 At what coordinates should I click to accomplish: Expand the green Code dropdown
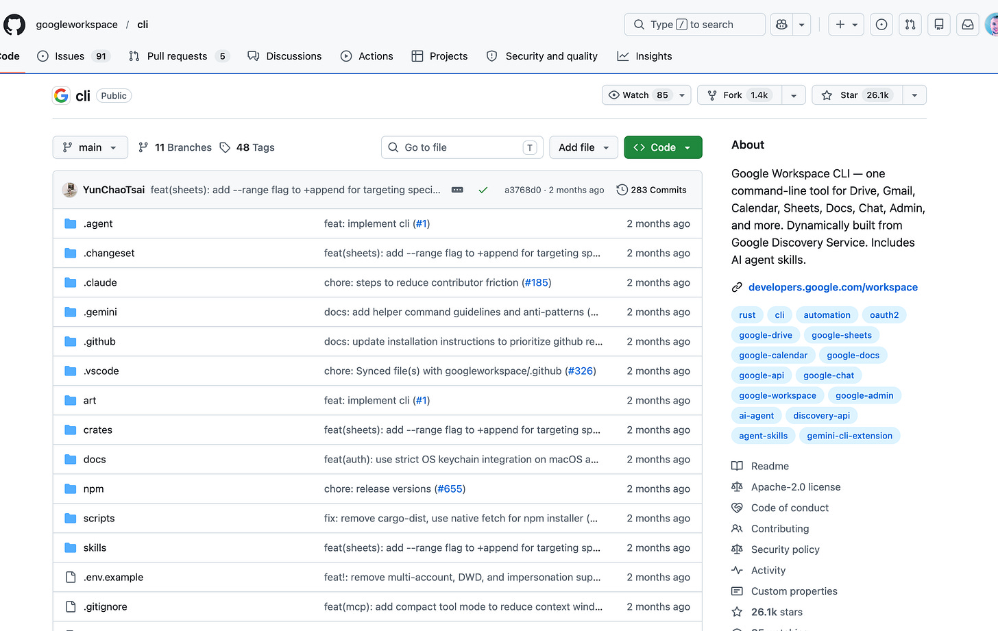663,147
